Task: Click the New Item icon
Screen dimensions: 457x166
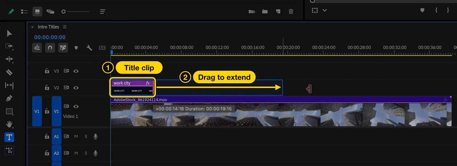Action: point(278,12)
